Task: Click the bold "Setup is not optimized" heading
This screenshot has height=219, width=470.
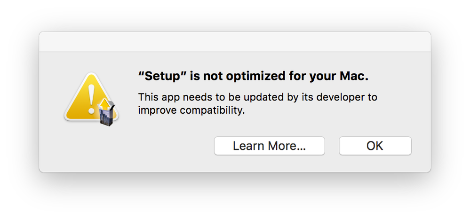Action: [x=253, y=76]
